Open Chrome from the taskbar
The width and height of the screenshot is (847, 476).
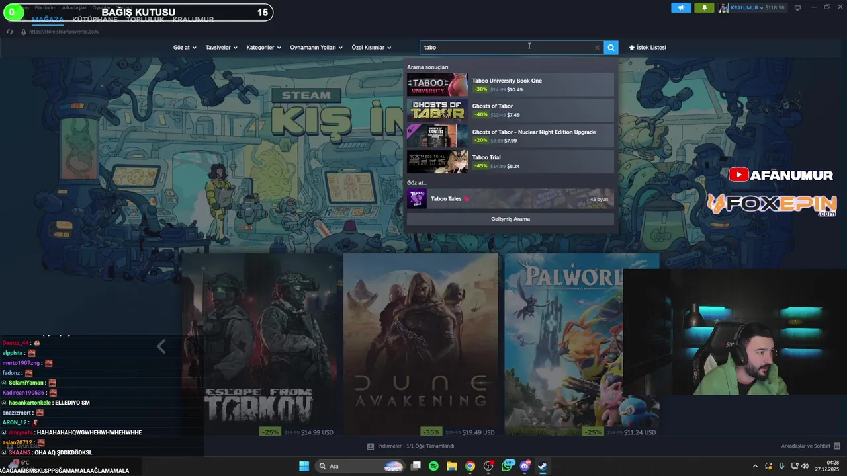(x=470, y=466)
